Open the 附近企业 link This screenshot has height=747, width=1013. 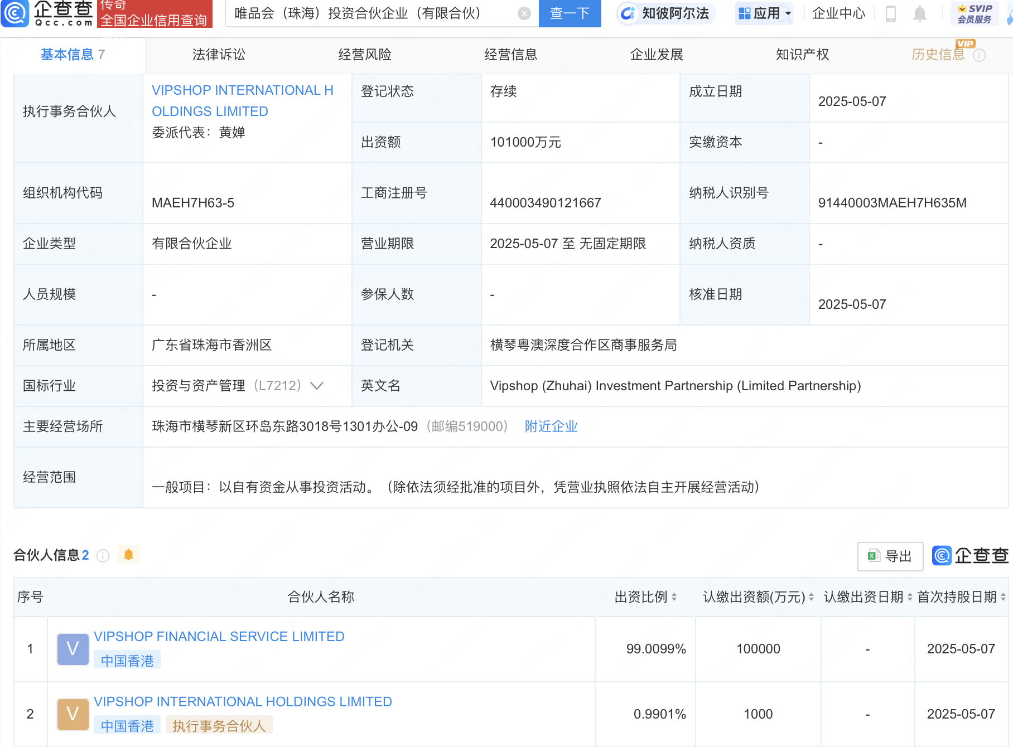tap(551, 426)
